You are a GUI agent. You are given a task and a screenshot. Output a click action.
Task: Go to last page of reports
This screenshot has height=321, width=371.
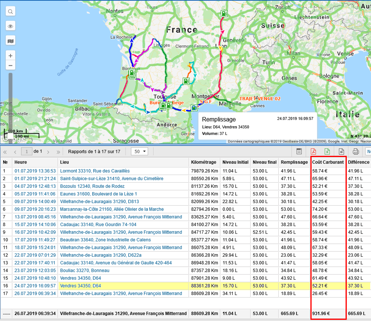point(58,152)
